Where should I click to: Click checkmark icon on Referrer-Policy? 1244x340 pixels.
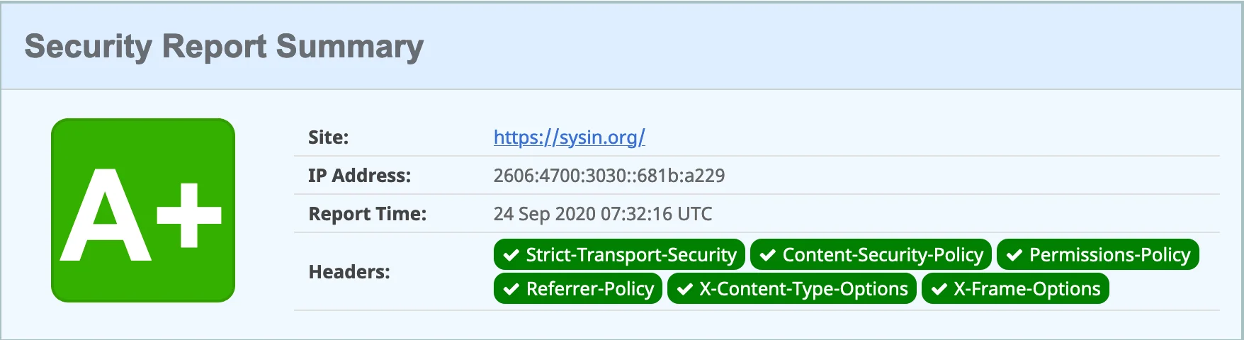[x=511, y=289]
